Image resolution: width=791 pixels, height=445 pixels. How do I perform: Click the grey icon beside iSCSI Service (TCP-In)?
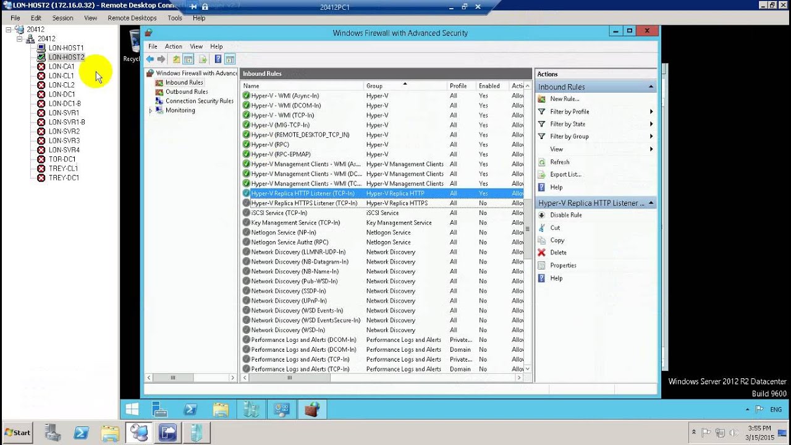point(246,213)
